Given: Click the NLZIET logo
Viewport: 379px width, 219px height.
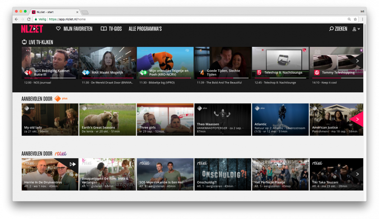Looking at the screenshot, I should [32, 29].
